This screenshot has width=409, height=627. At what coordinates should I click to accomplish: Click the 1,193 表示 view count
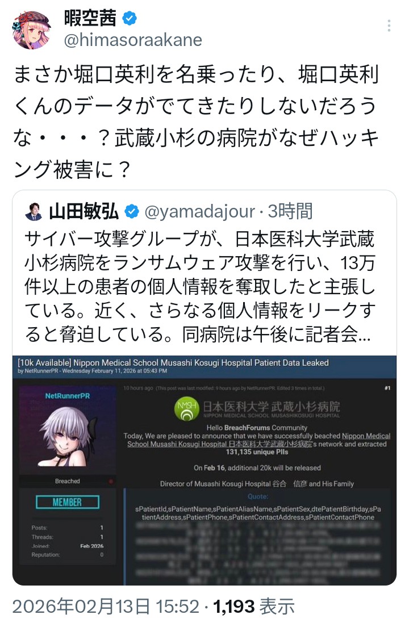click(253, 607)
